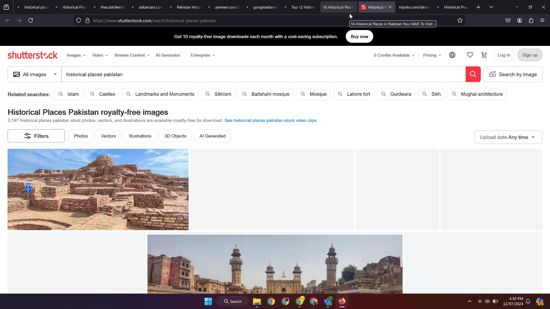
Task: Select related search Mughal architecture
Action: pos(477,94)
